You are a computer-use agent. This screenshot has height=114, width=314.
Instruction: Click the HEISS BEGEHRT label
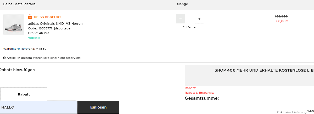pyautogui.click(x=47, y=17)
